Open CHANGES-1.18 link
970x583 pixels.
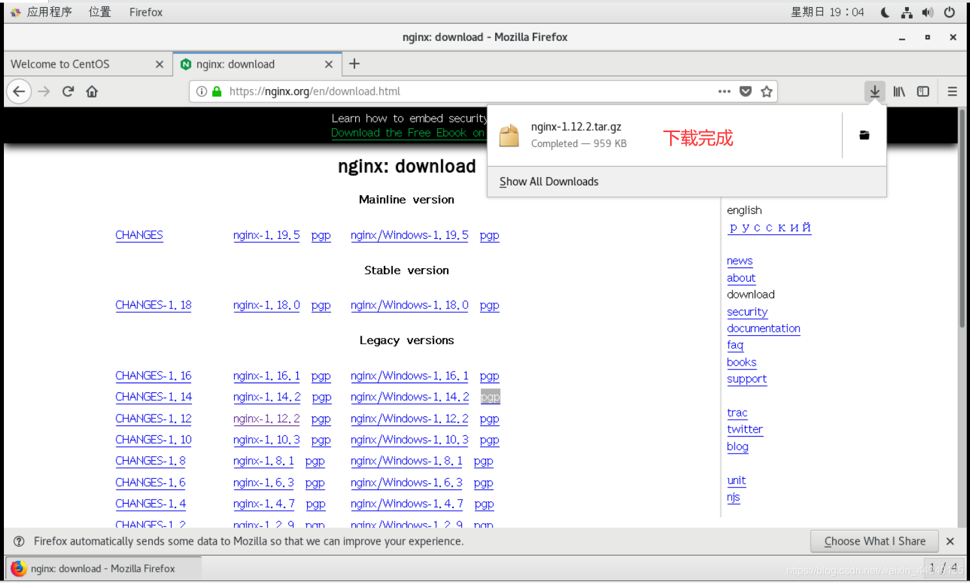pos(154,305)
